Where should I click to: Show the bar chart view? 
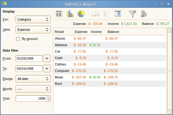coord(70,14)
